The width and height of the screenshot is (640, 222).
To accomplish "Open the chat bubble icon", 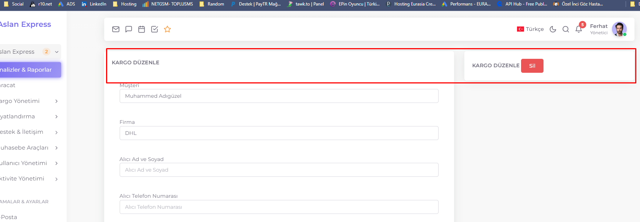I will 129,29.
